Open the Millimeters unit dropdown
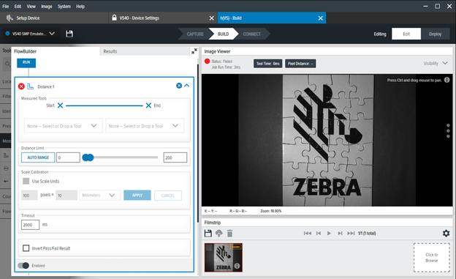Viewport: 456px width, 279px height. (99, 195)
